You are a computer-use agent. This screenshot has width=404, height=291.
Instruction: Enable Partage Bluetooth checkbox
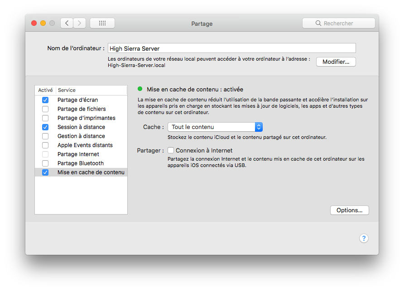[45, 163]
